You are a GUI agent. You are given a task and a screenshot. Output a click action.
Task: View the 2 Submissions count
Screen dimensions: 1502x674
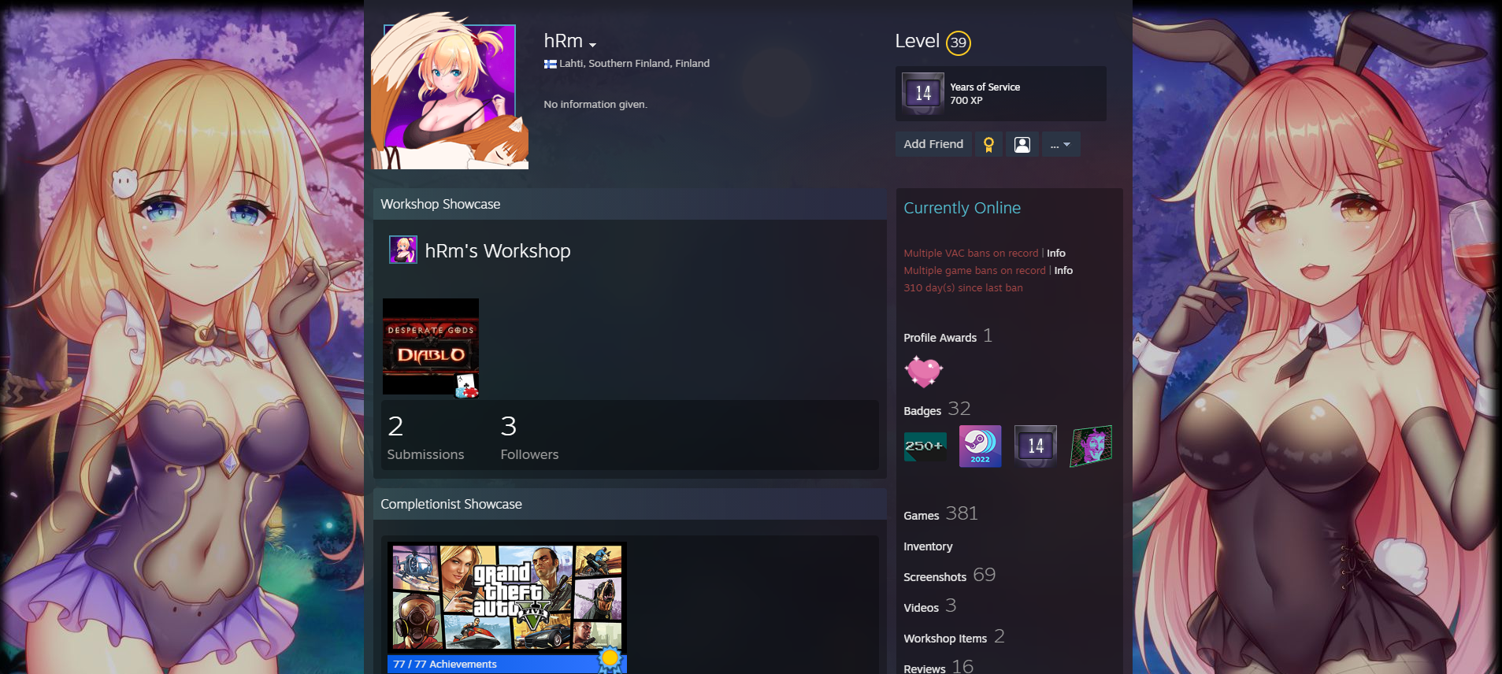point(425,437)
